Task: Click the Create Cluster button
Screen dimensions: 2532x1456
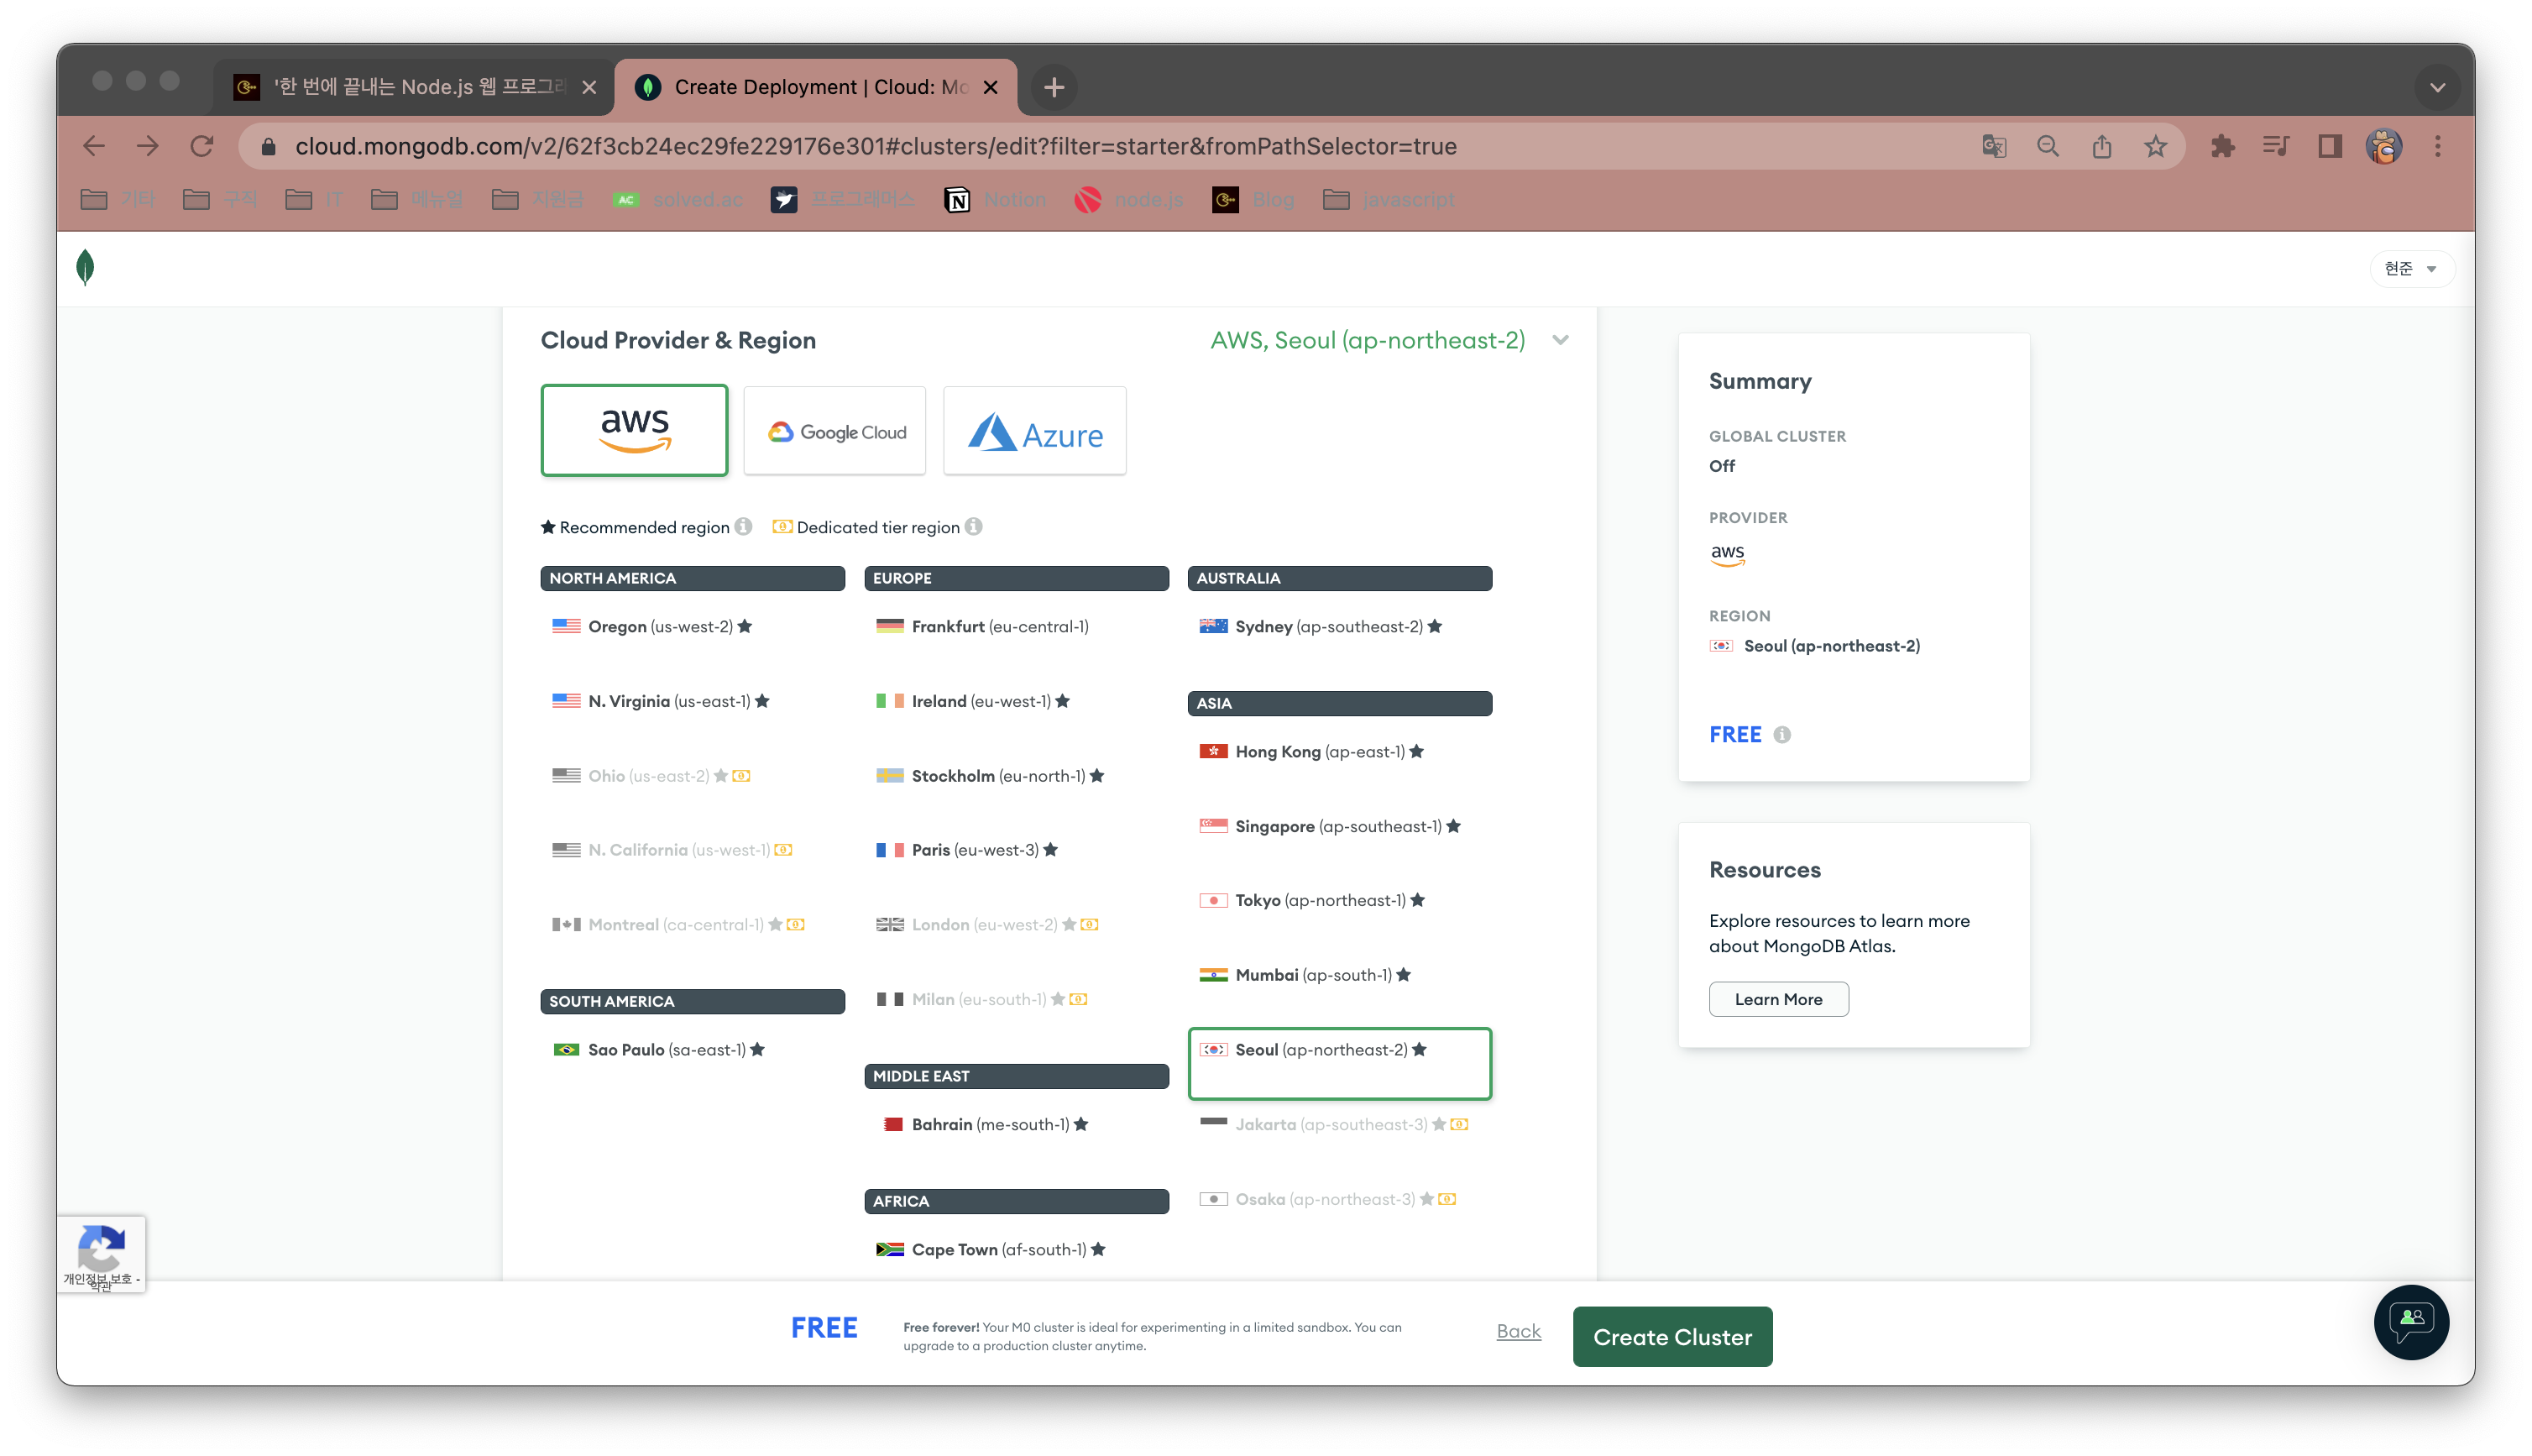Action: [x=1671, y=1337]
